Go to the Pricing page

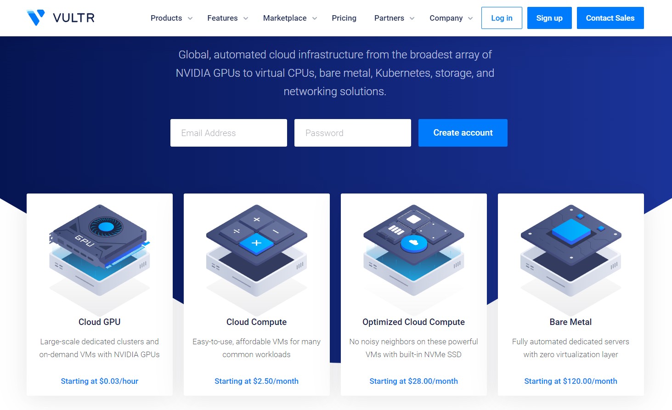point(344,18)
